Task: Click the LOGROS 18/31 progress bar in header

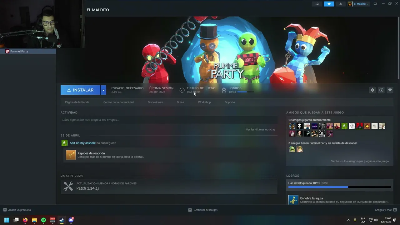Action: 246,92
